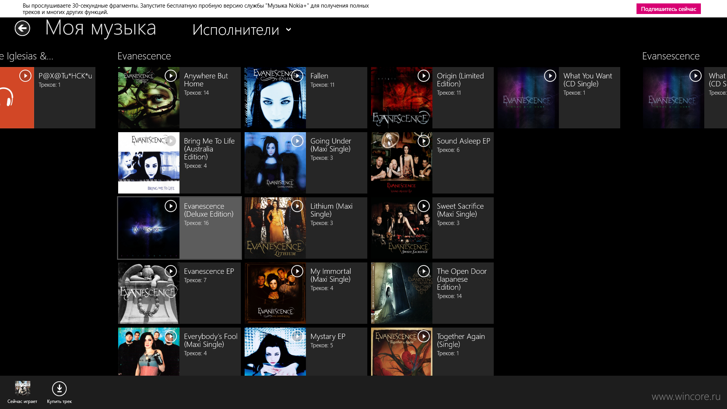Viewport: 727px width, 409px height.
Task: Open Lithium cover art thumbnail
Action: [275, 228]
